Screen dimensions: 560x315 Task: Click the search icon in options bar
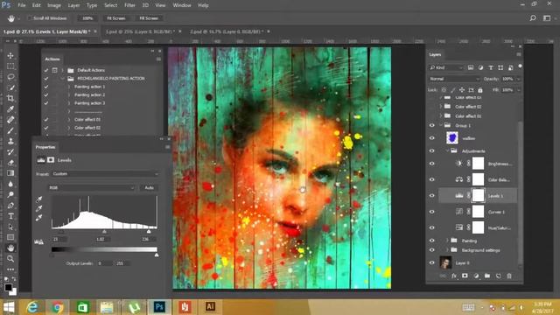533,17
